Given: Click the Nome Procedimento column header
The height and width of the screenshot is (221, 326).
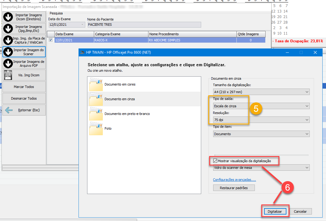Looking at the screenshot, I should (192, 34).
